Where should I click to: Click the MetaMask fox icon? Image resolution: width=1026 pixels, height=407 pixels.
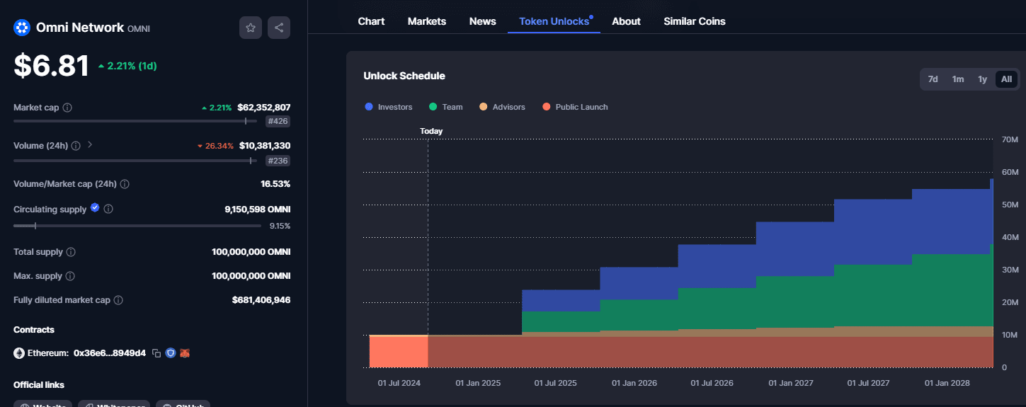click(x=184, y=353)
